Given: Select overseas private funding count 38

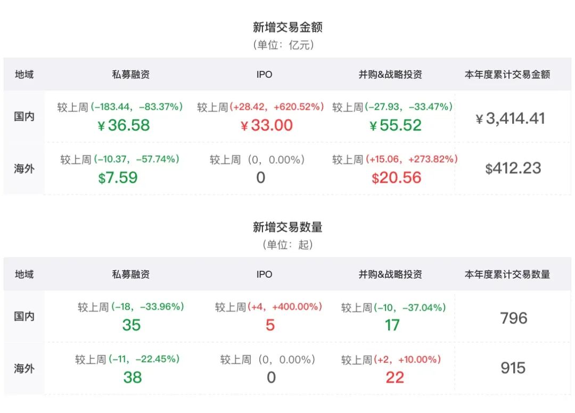Looking at the screenshot, I should pos(133,377).
